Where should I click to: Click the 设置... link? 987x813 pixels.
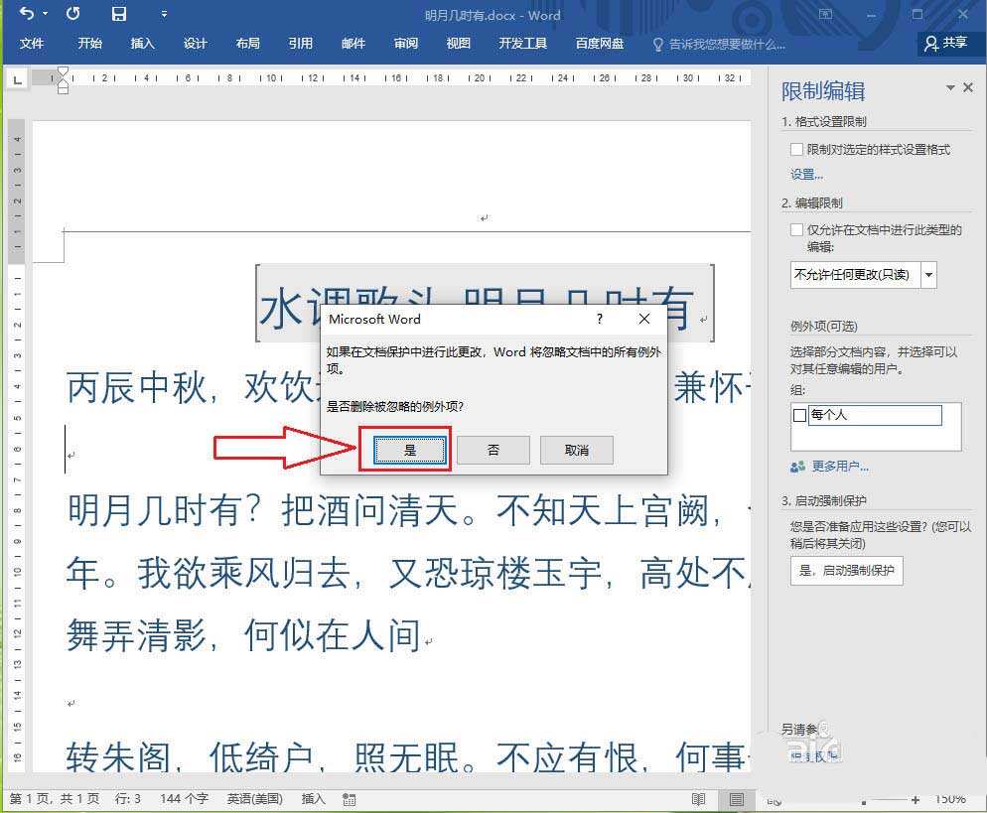coord(806,175)
